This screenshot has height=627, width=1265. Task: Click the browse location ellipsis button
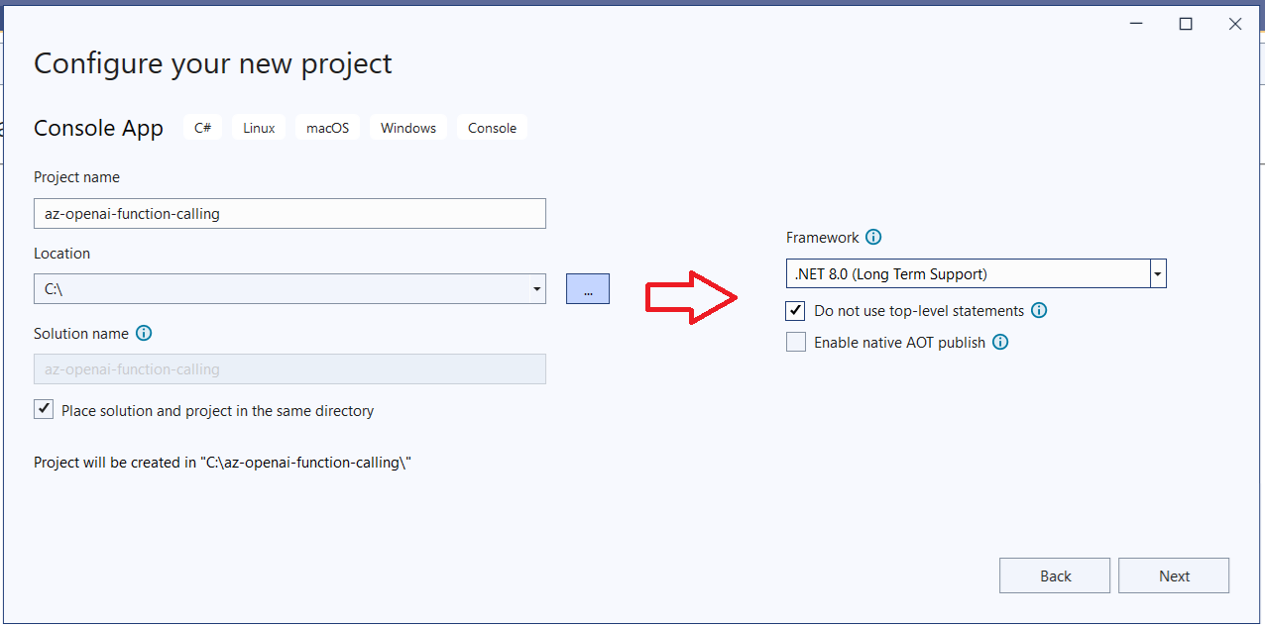pos(588,289)
